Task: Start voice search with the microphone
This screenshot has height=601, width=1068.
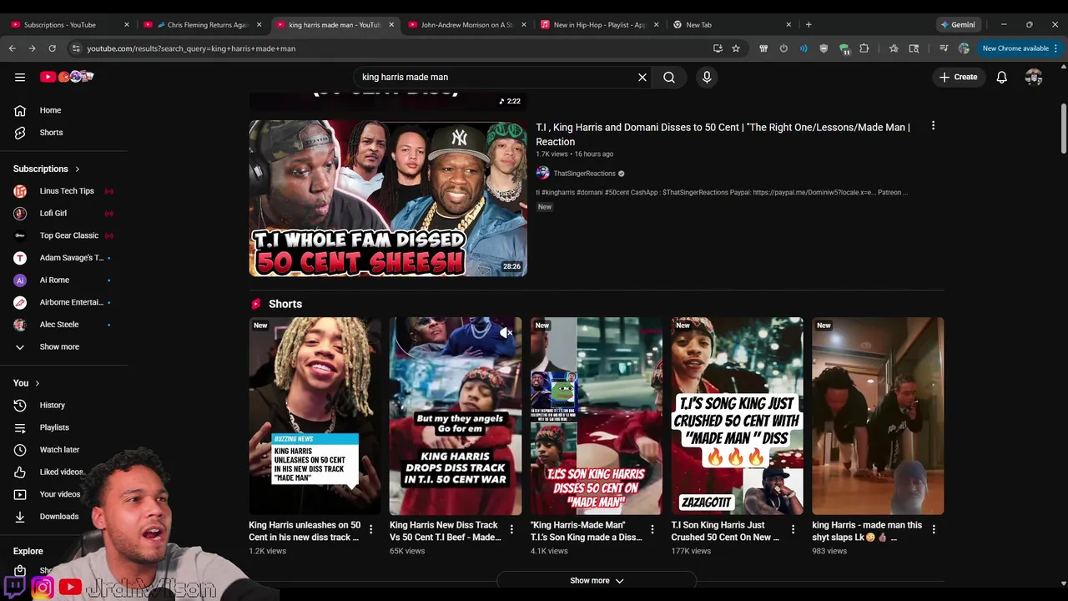Action: point(707,77)
